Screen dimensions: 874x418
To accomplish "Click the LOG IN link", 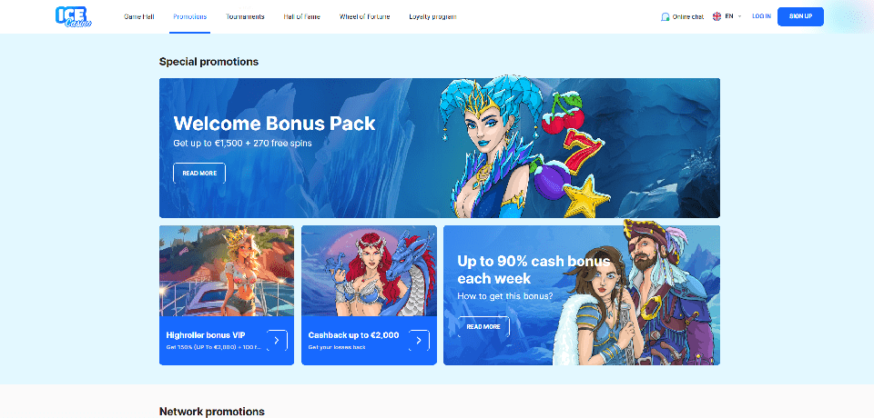I will click(x=761, y=16).
